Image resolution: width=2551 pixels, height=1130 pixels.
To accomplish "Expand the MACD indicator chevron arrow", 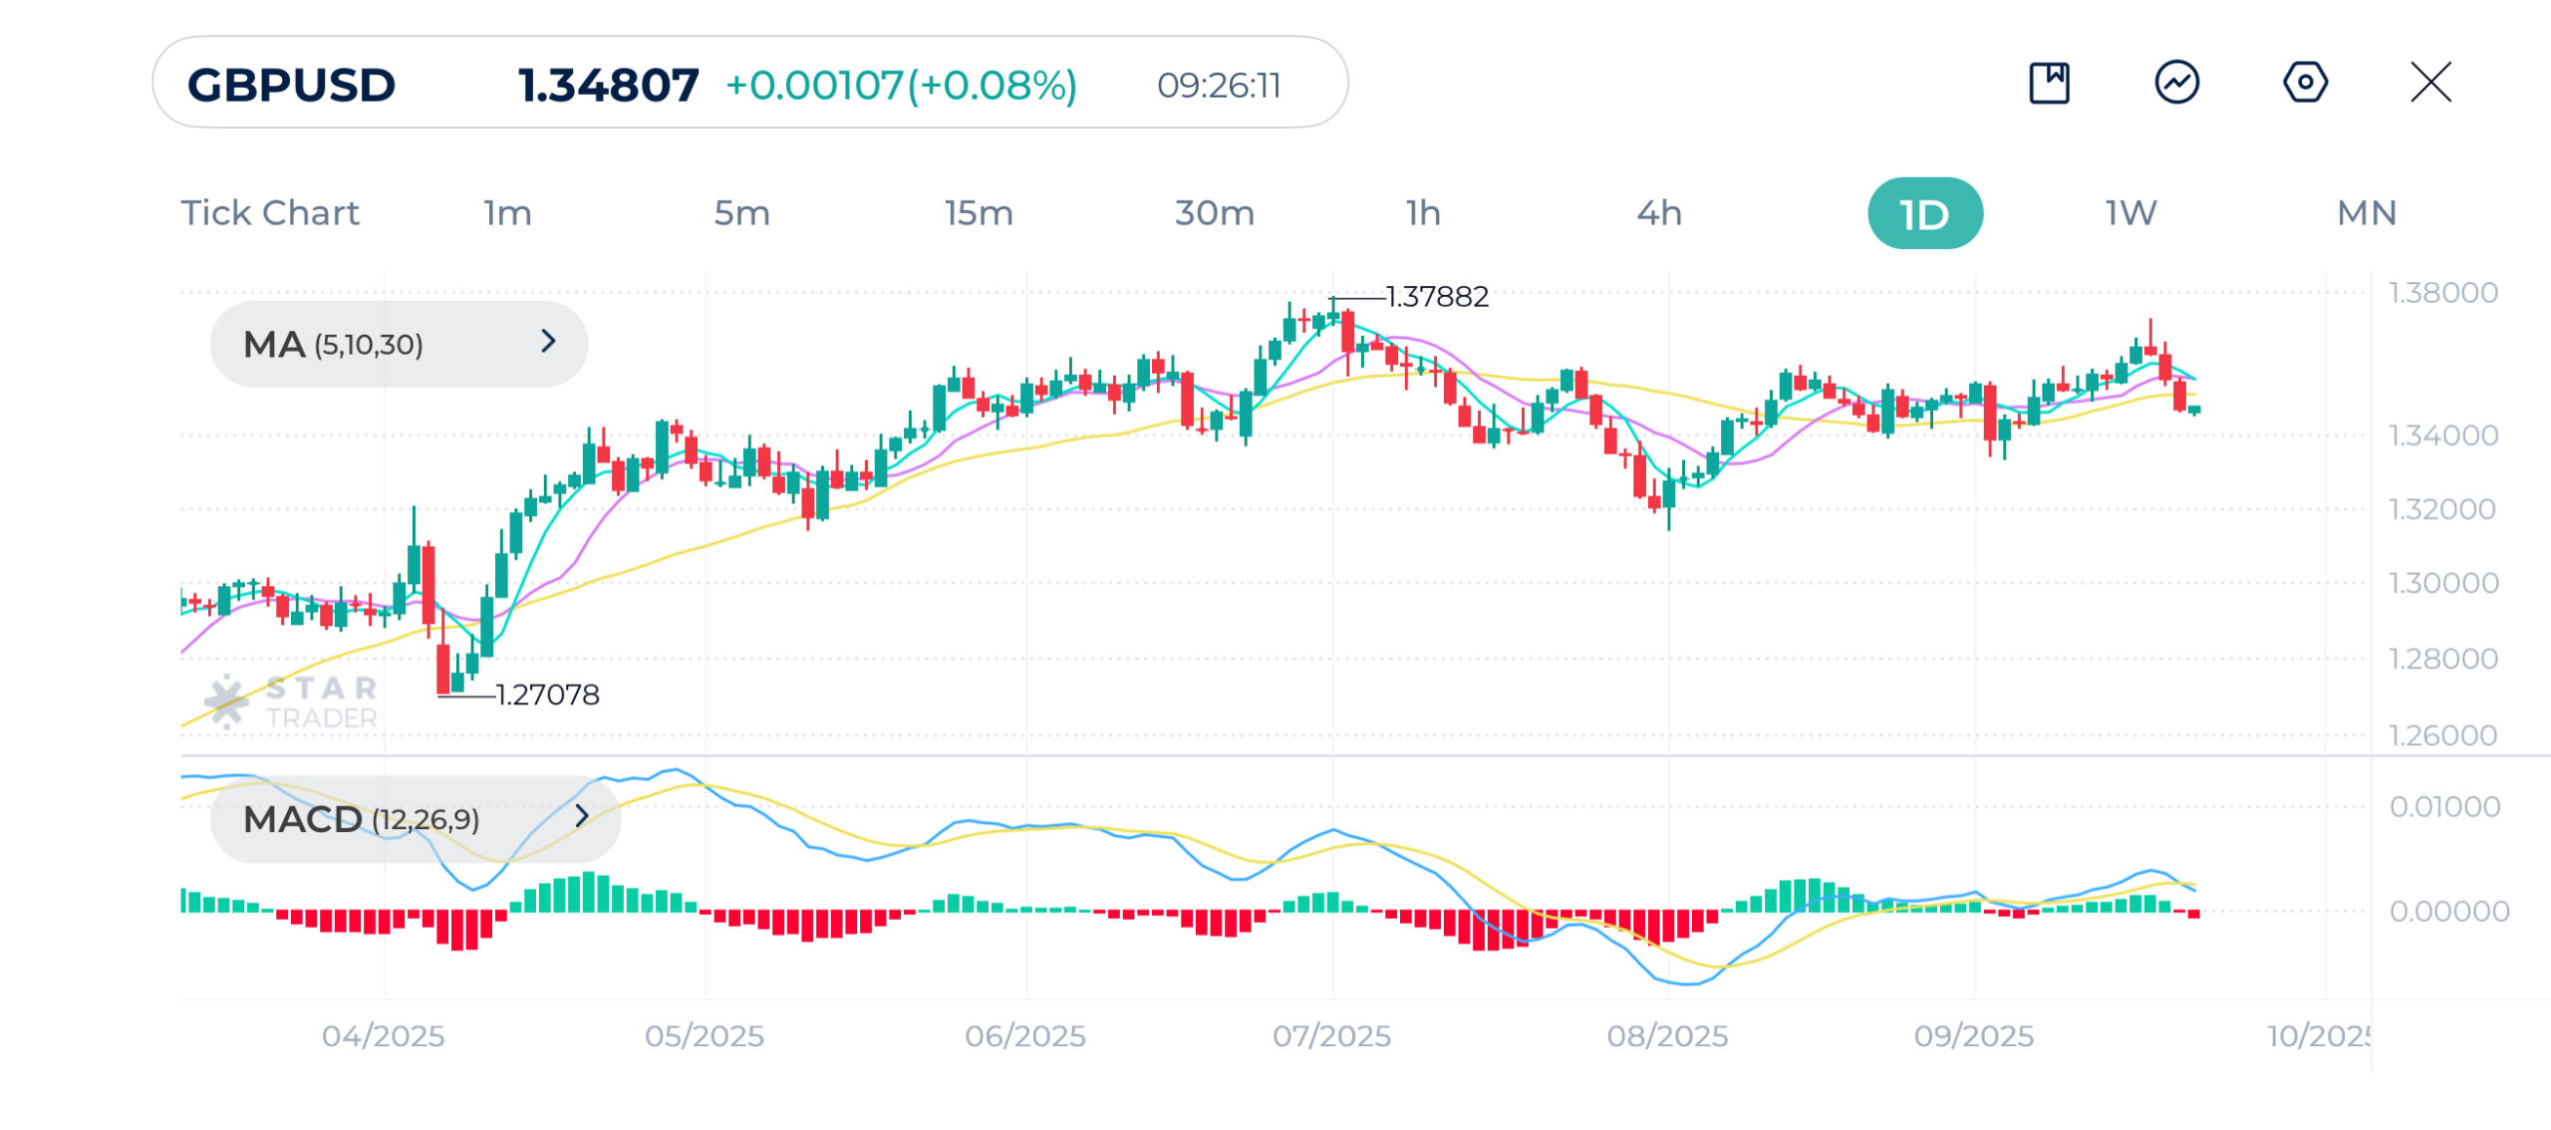I will coord(582,817).
